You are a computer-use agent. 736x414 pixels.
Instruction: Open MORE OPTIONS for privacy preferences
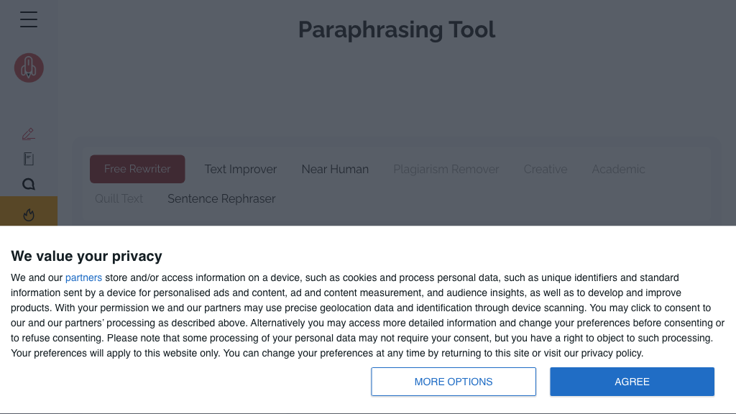pos(454,382)
